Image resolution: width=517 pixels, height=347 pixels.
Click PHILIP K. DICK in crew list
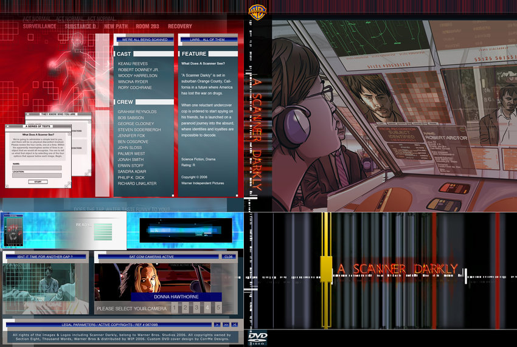[131, 177]
